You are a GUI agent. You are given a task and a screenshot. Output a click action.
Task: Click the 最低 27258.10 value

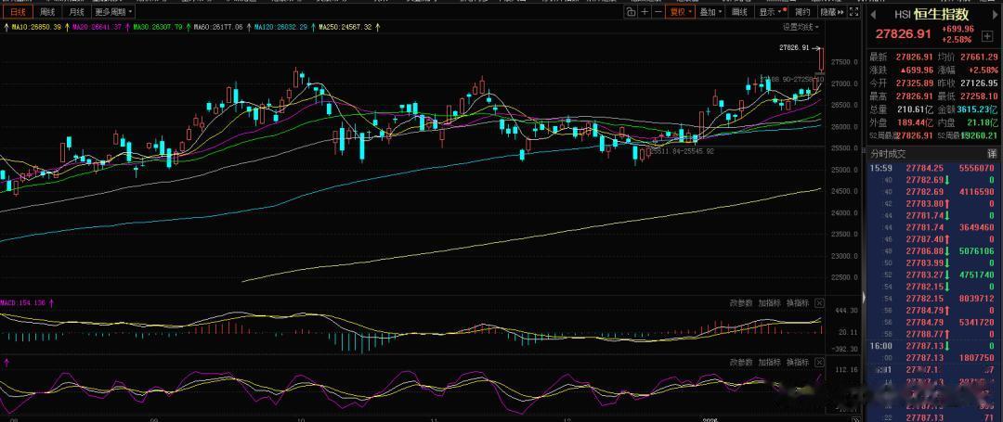[978, 96]
